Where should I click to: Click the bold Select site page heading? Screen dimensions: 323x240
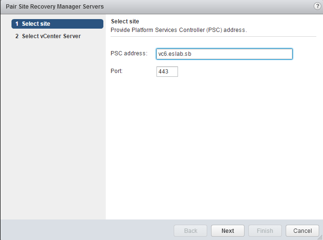pyautogui.click(x=125, y=21)
